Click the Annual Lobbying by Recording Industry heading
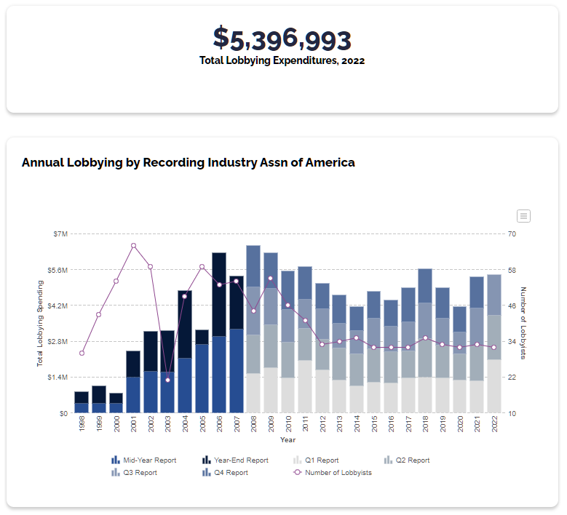This screenshot has height=515, width=567. tap(188, 163)
